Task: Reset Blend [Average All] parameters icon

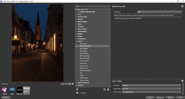Action: pos(182,6)
